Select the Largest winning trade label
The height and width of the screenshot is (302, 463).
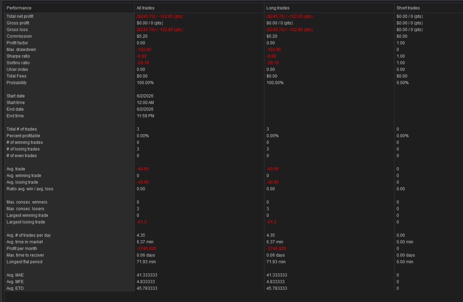[27, 215]
